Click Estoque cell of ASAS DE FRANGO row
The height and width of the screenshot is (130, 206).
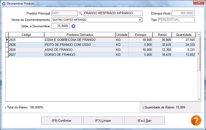(x=141, y=50)
